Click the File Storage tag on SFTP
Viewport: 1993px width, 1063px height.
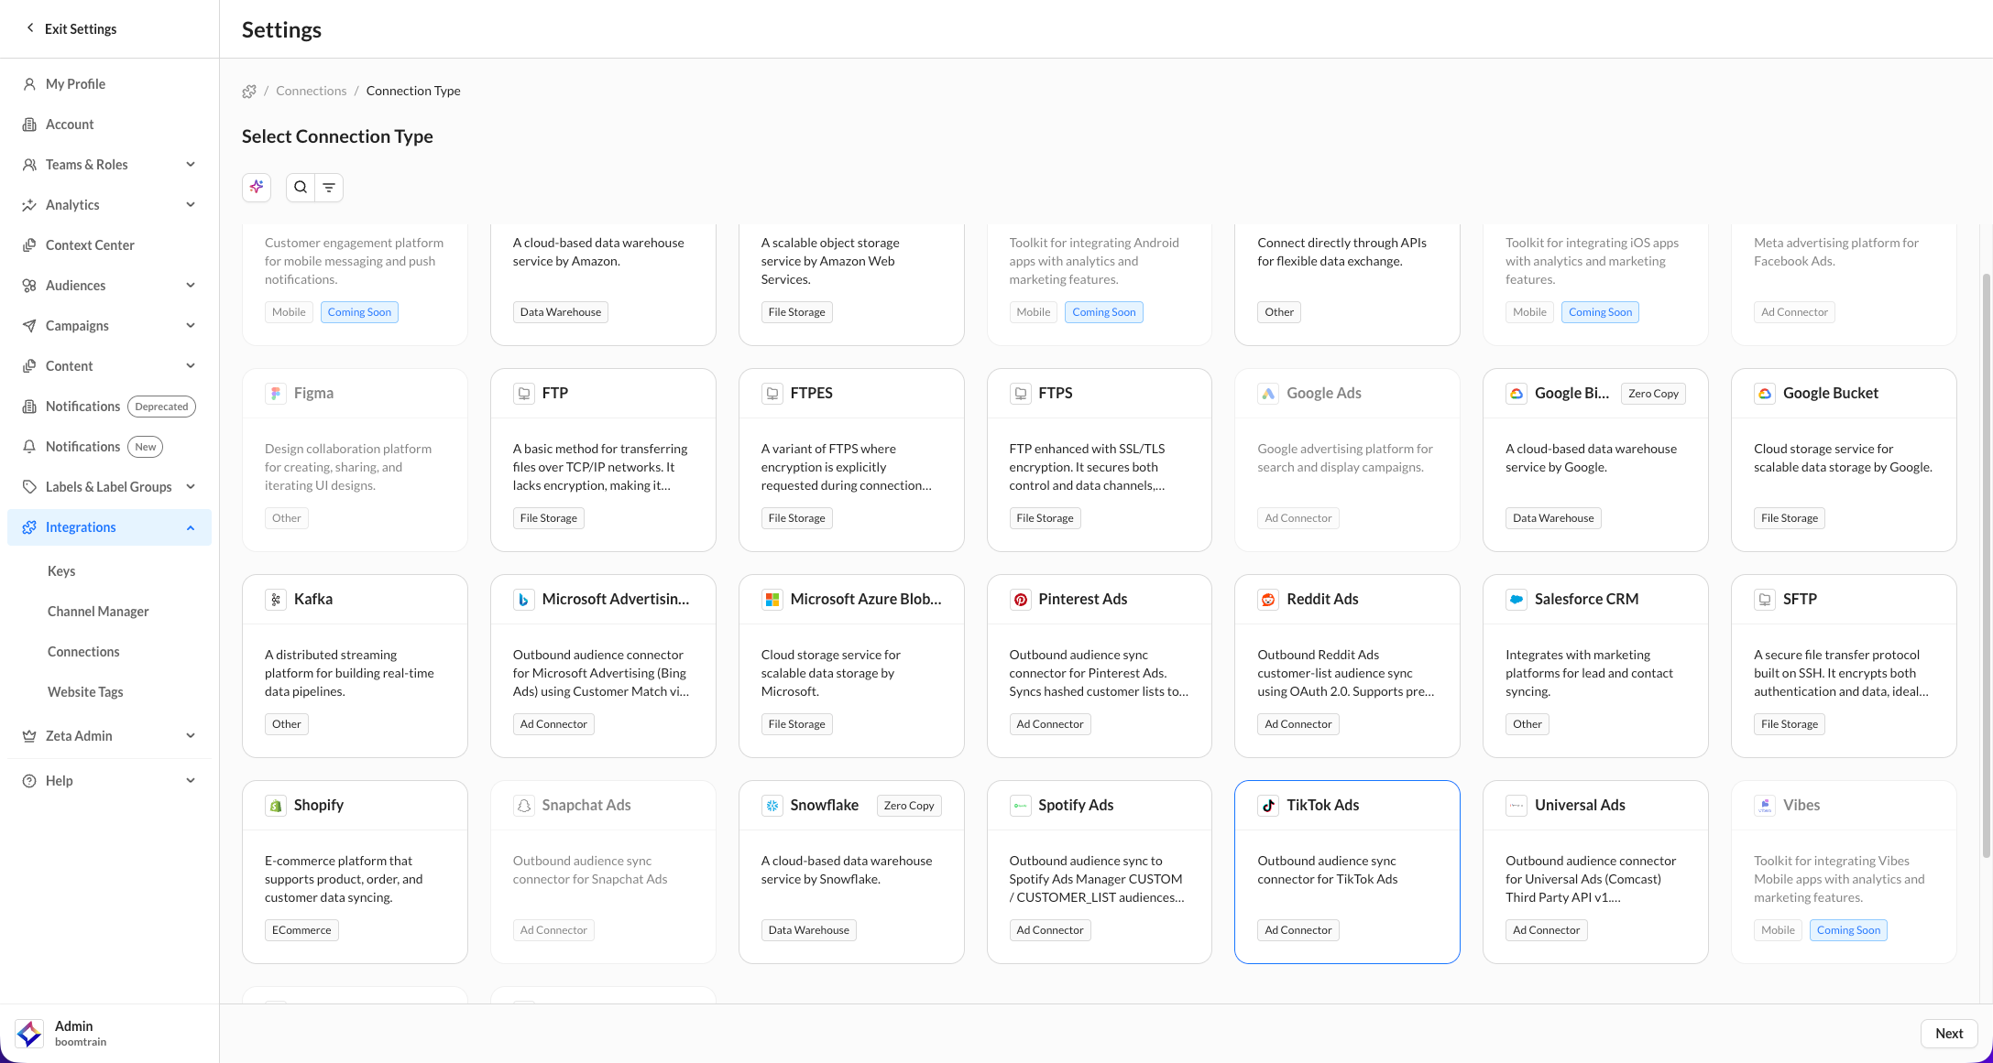point(1790,724)
